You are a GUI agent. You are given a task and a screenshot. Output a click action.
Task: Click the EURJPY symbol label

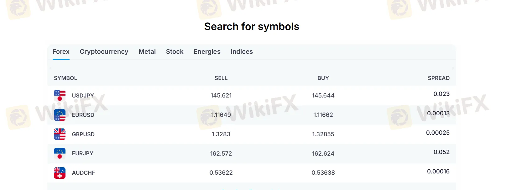coord(83,153)
